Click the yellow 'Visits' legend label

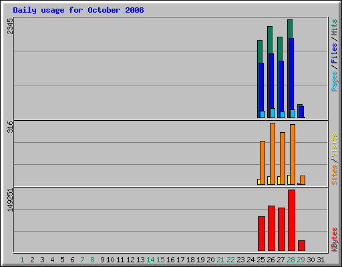[x=335, y=146]
